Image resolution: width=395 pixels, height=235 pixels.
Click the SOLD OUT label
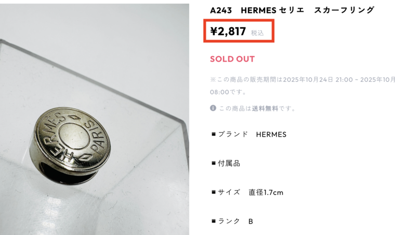[x=232, y=59]
